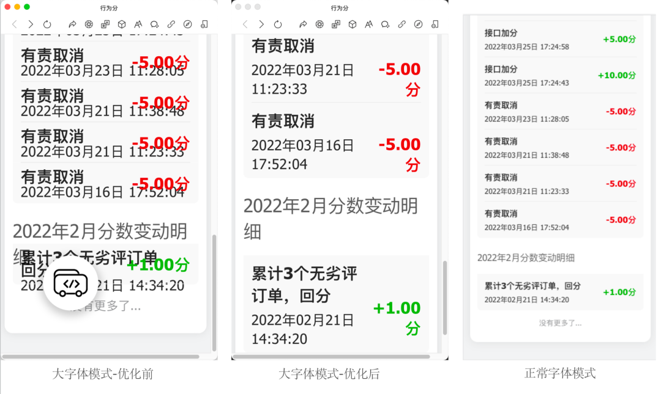
Task: Click the compass icon in the 优化后 window
Action: click(x=418, y=24)
